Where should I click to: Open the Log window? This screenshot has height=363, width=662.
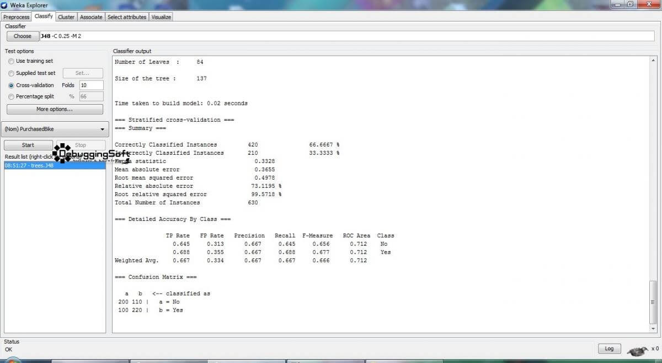tap(608, 349)
